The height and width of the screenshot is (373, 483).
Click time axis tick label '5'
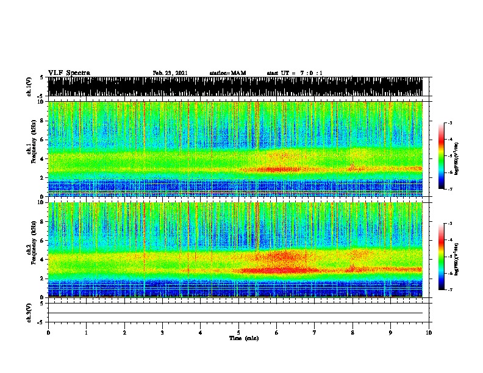pos(238,333)
